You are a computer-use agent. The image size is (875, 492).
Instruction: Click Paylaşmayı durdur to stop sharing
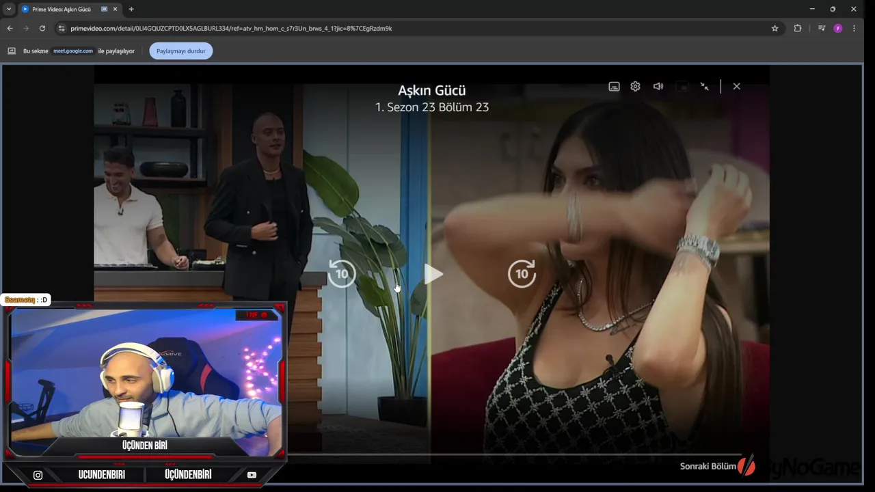[x=181, y=51]
